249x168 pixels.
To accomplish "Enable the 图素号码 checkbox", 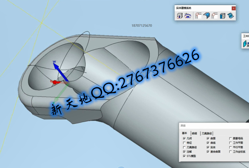I will click(x=231, y=138).
